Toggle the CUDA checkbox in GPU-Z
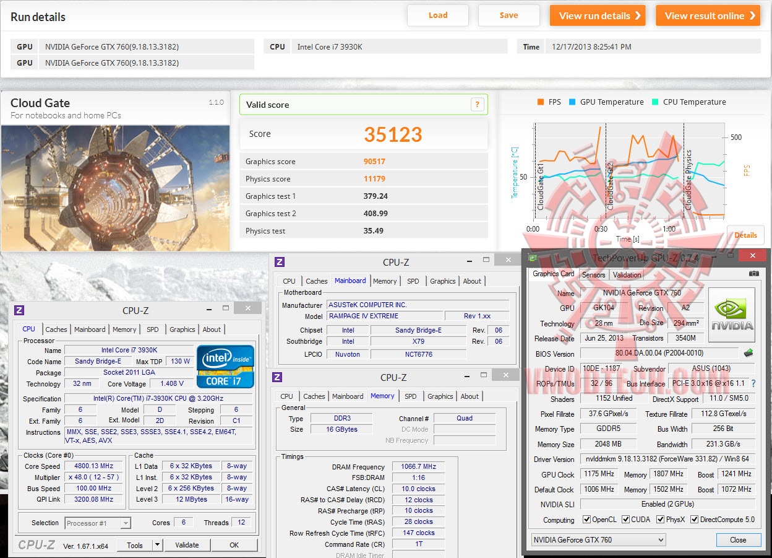Image resolution: width=772 pixels, height=558 pixels. point(625,520)
